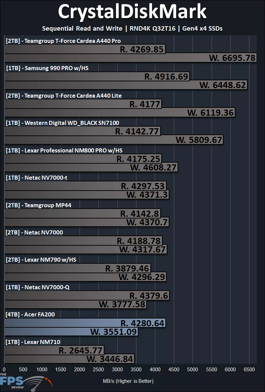Select the Teamgroup T-Force Cardea A440 Pro label
The image size is (265, 392).
click(x=63, y=41)
